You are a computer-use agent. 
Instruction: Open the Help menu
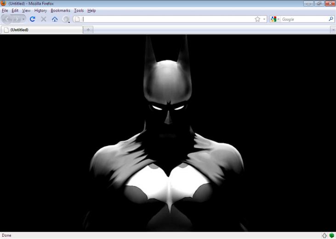pyautogui.click(x=91, y=11)
